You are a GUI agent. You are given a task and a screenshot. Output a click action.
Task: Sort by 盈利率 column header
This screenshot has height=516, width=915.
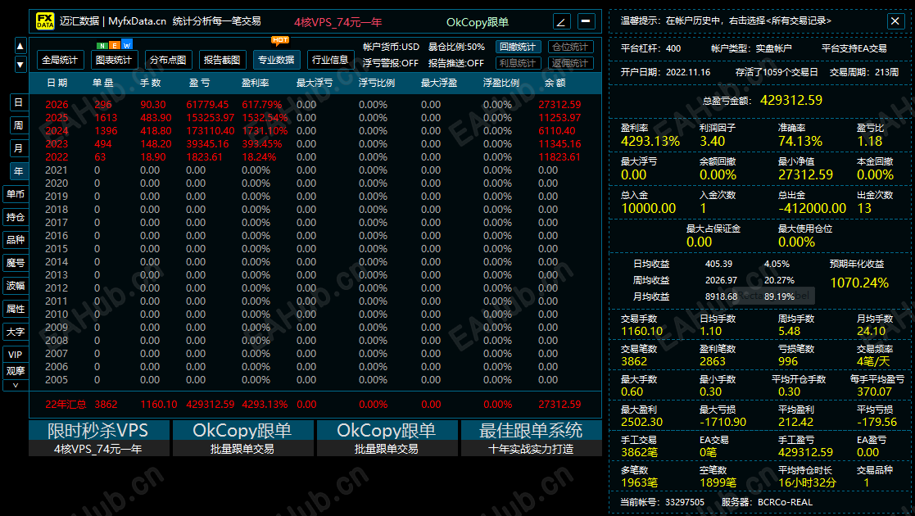[256, 83]
